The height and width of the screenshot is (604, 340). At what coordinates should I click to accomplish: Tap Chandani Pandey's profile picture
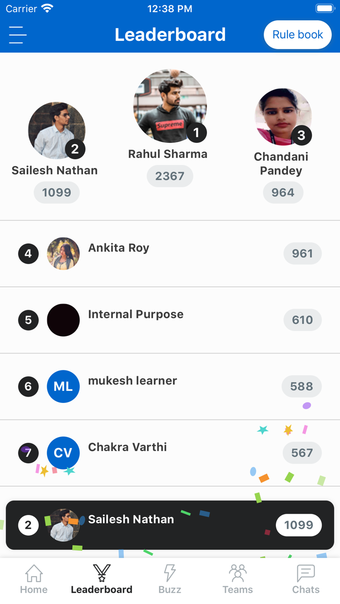[282, 117]
